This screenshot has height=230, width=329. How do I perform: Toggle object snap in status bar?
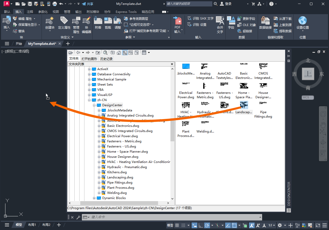click(x=234, y=225)
